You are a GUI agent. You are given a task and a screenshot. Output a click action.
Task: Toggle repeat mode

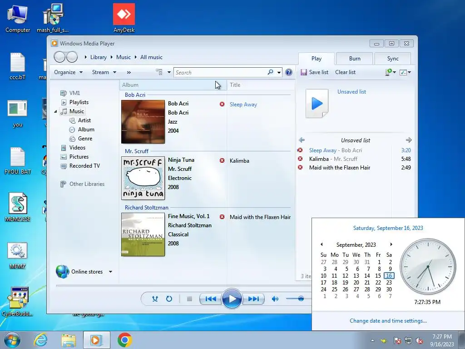coord(169,299)
